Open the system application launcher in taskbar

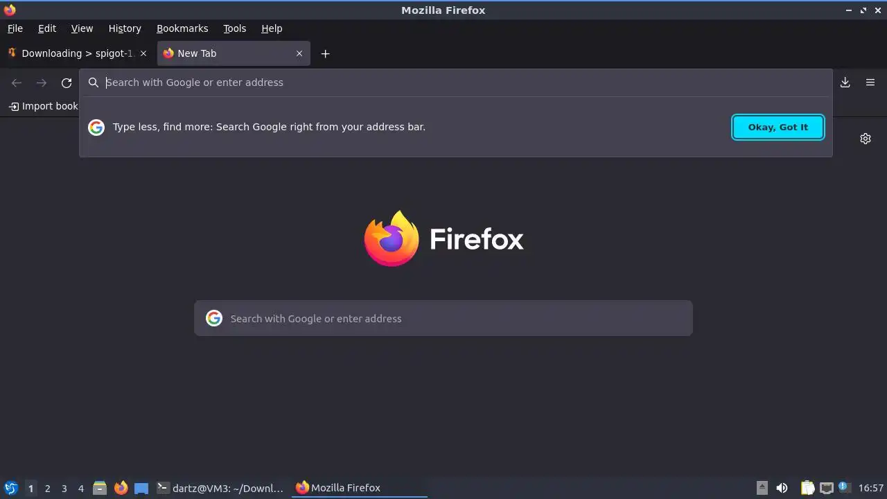10,488
